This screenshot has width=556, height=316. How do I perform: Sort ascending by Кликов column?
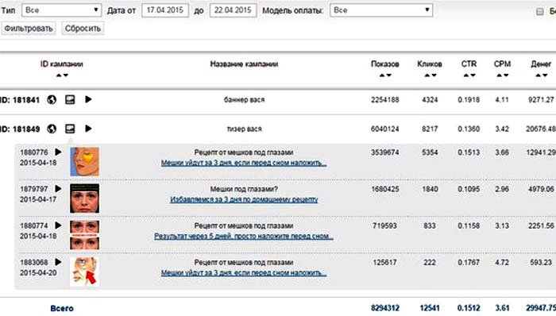click(427, 75)
